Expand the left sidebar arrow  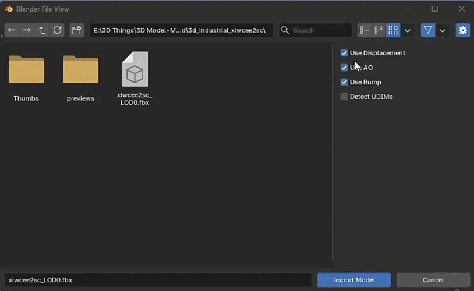[x=2, y=36]
